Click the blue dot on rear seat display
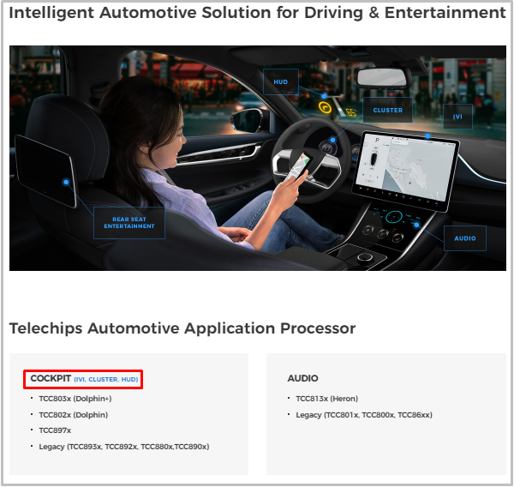Viewport: 514px width, 487px height. (66, 182)
